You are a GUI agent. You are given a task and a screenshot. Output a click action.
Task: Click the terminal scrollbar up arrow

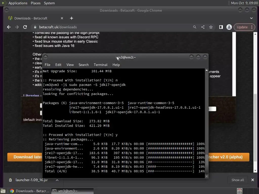206,70
